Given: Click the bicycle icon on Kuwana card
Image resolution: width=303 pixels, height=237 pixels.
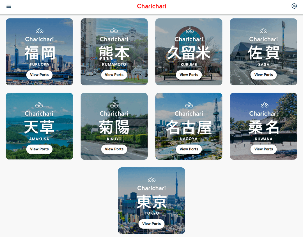Looking at the screenshot, I should coord(265,105).
